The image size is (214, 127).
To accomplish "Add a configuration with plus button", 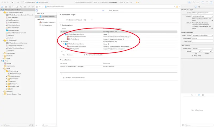I will (x=62, y=51).
